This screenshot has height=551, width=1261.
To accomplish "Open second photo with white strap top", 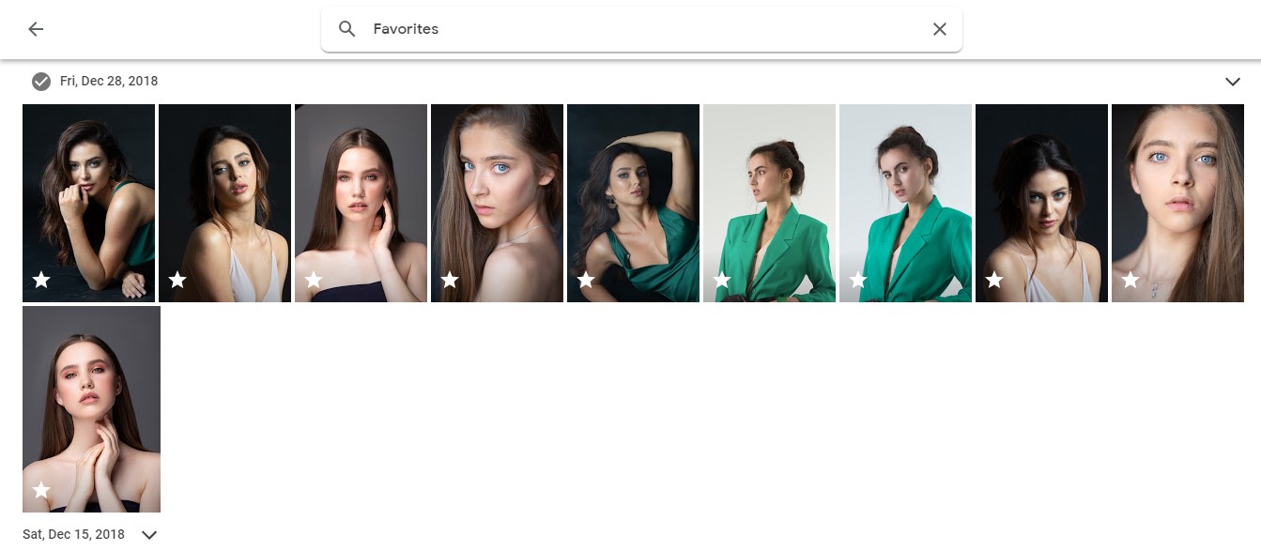I will [224, 203].
